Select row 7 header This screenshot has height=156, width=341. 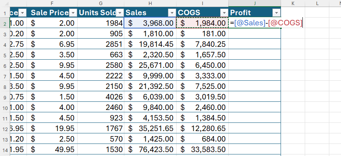tap(5, 76)
